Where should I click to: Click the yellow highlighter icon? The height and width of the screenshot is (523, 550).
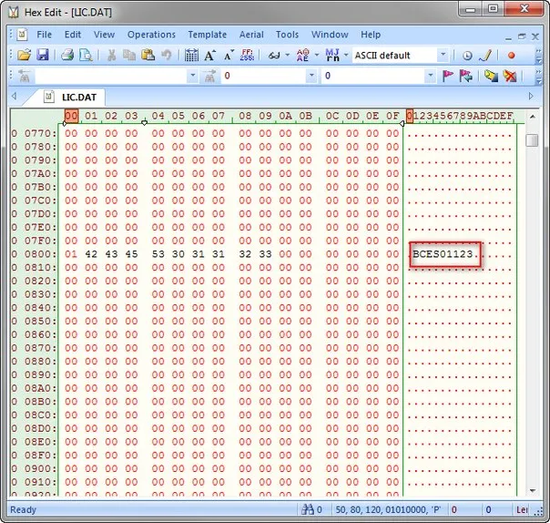click(491, 76)
